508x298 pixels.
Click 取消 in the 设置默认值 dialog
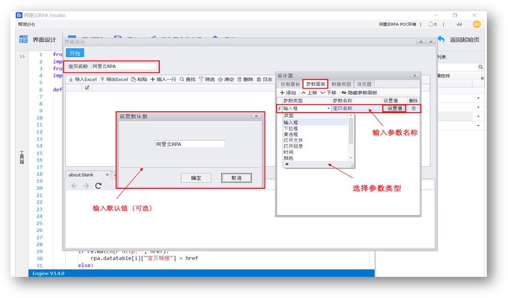(x=236, y=178)
